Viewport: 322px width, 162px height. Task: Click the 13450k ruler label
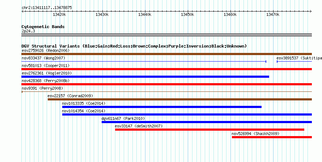point(187,14)
